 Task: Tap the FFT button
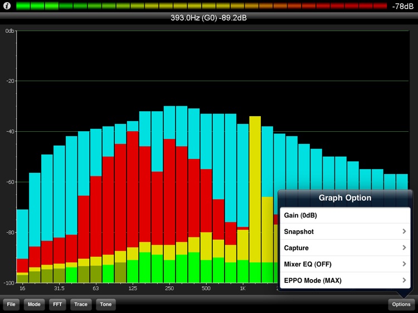pos(57,304)
